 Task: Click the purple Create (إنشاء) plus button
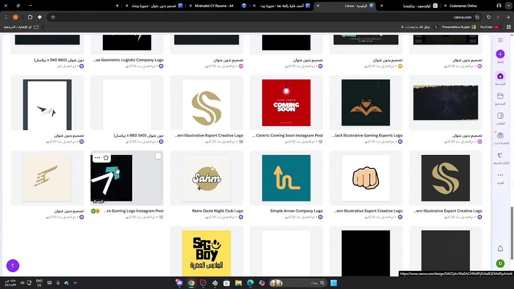(x=500, y=54)
